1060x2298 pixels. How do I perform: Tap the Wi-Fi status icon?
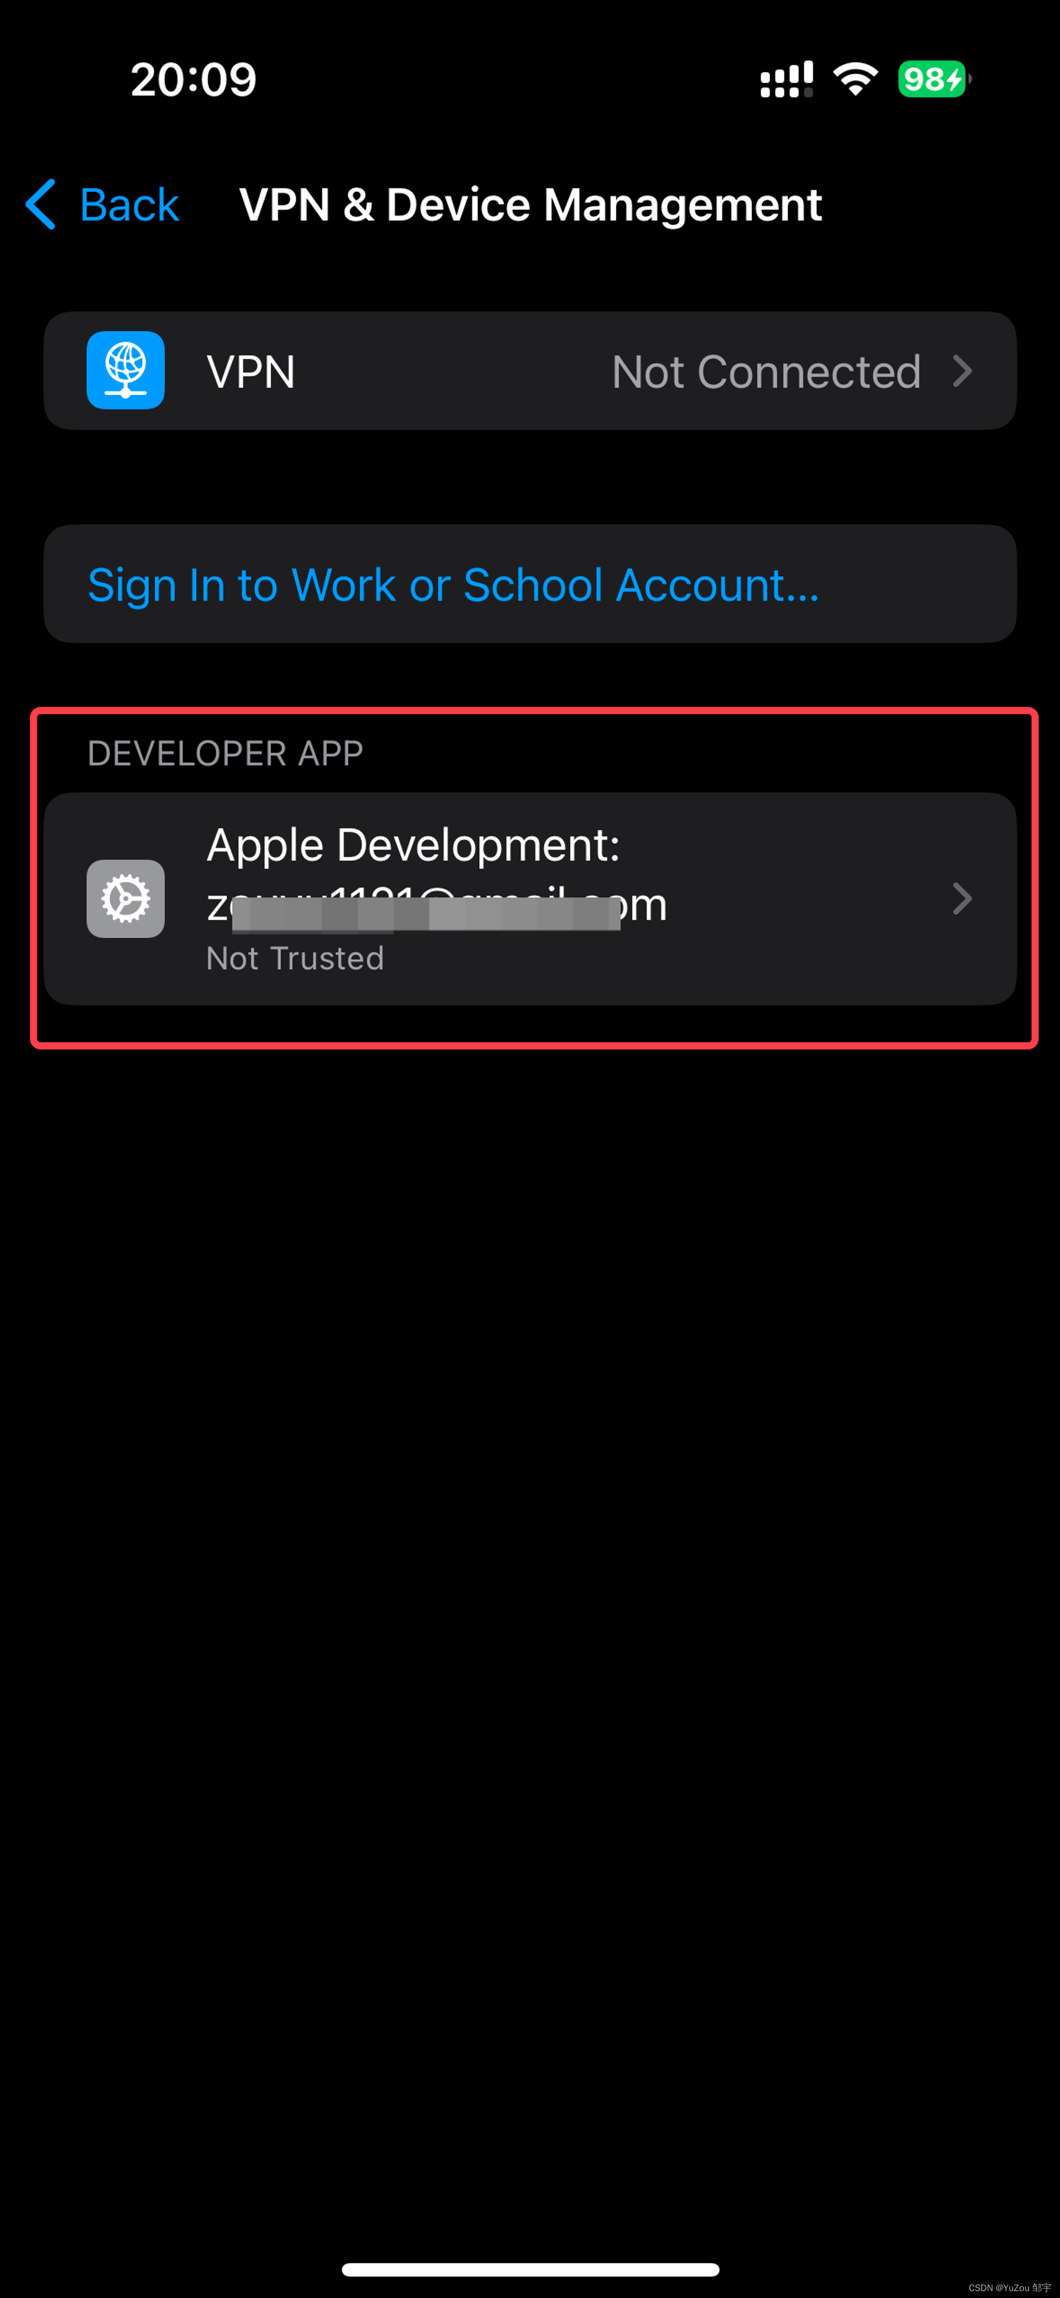(855, 79)
